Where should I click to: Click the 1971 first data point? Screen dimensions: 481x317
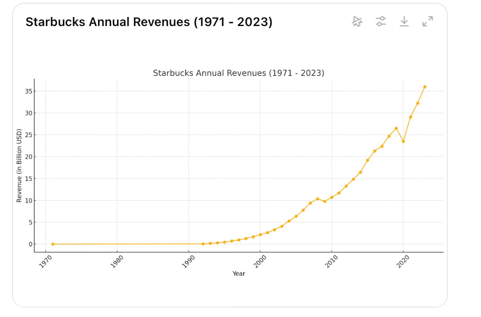coord(53,244)
